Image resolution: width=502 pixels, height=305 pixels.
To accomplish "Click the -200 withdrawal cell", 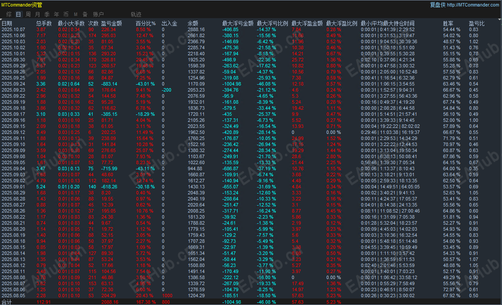I will tap(167, 90).
